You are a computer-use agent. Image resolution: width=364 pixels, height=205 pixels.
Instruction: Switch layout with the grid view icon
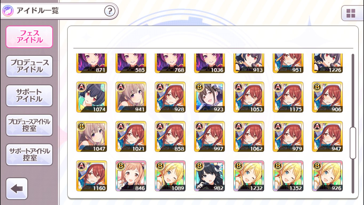point(351,13)
